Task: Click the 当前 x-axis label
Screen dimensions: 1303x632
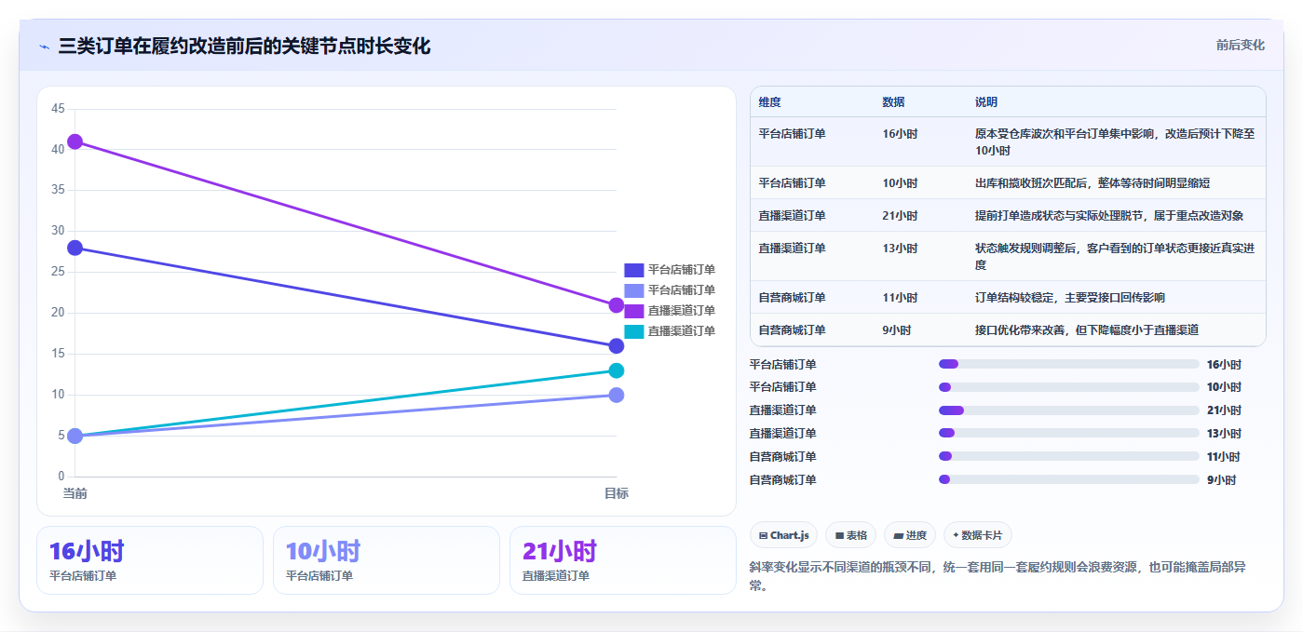Action: pos(75,493)
